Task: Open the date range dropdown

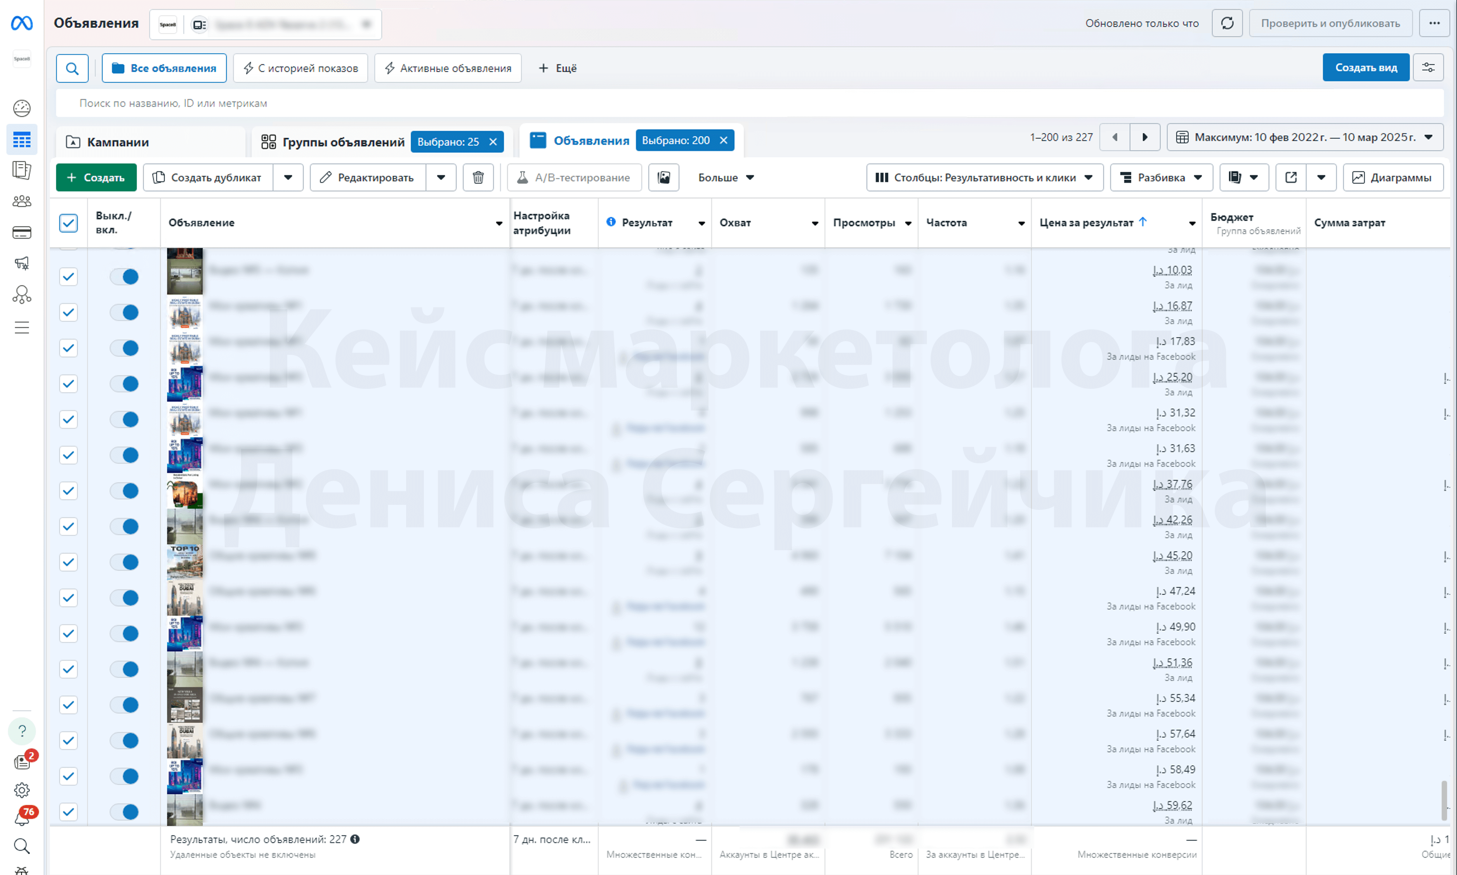Action: click(x=1305, y=137)
